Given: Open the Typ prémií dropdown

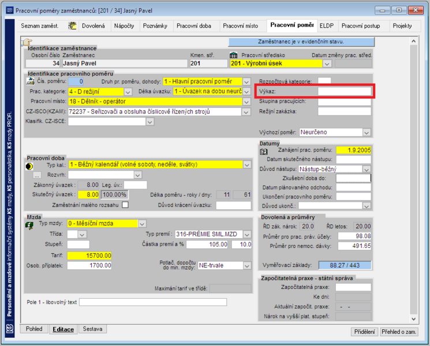Looking at the screenshot, I should click(247, 234).
